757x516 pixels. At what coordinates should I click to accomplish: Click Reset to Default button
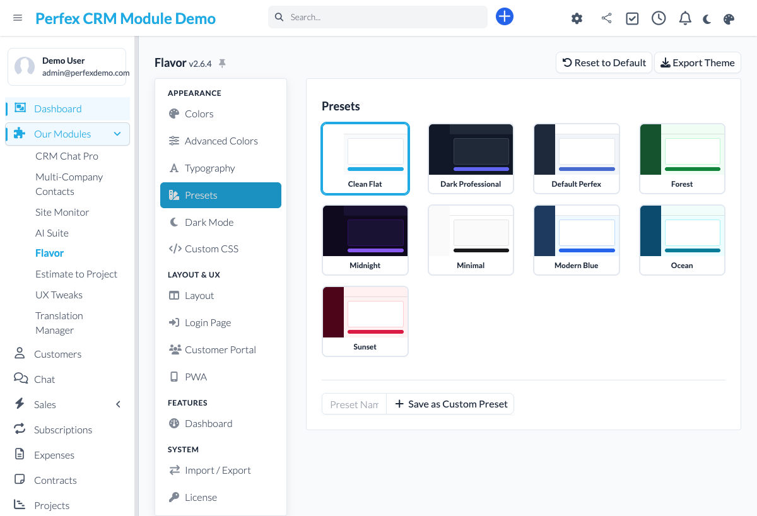[604, 62]
